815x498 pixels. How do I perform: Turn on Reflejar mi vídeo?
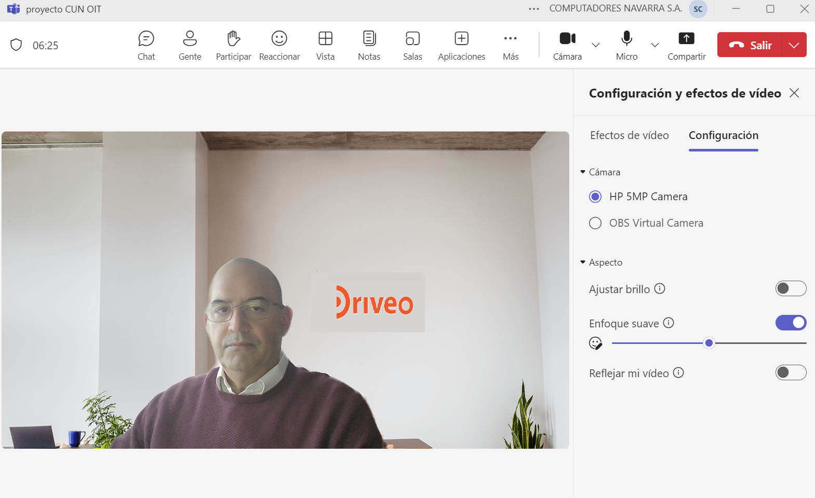click(x=790, y=372)
